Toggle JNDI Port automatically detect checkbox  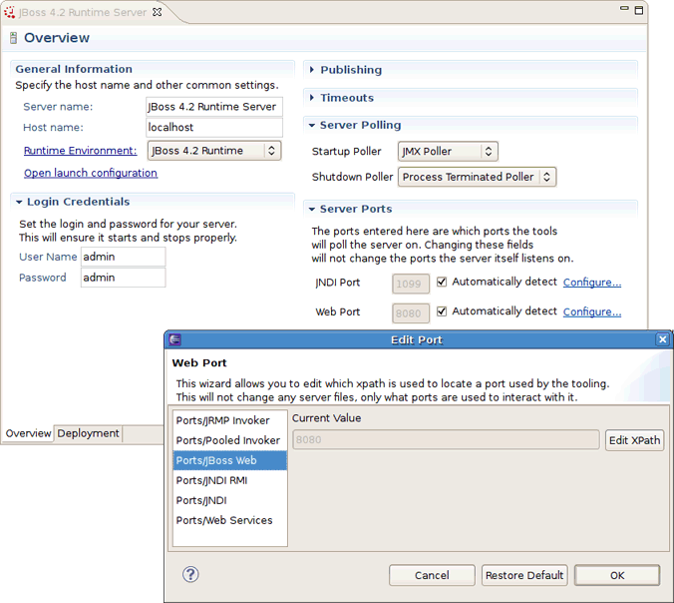point(443,283)
